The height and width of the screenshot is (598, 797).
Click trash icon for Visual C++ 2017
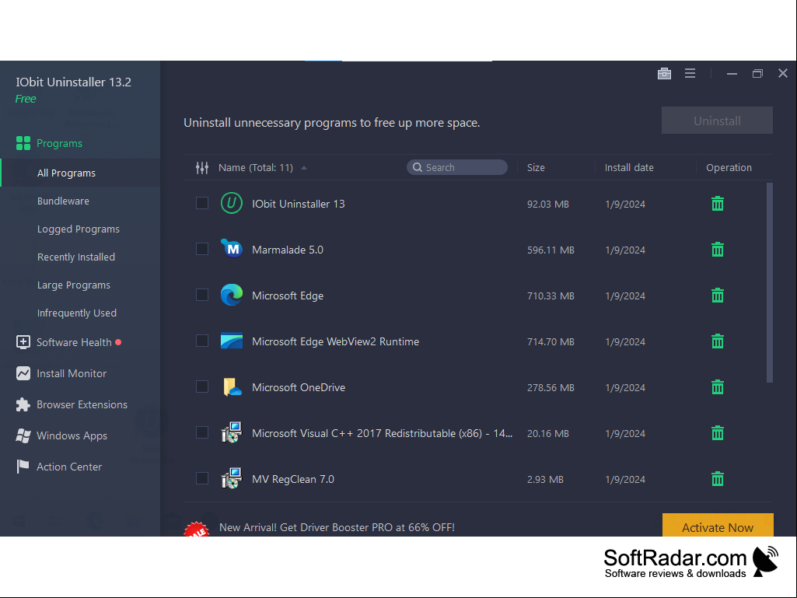[x=717, y=433]
